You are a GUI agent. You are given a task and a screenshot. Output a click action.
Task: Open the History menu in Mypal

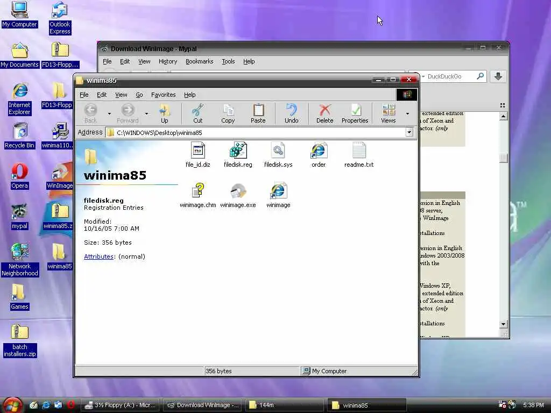pos(168,61)
